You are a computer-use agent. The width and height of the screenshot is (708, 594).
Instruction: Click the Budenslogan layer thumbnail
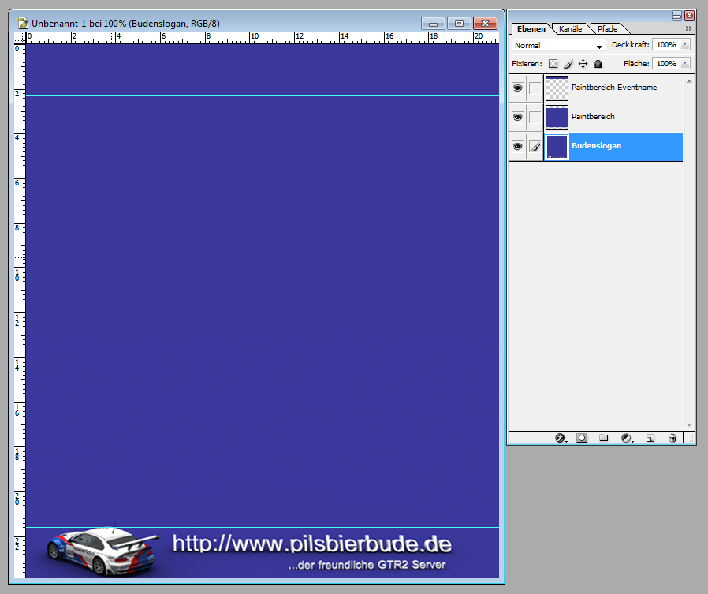coord(557,147)
